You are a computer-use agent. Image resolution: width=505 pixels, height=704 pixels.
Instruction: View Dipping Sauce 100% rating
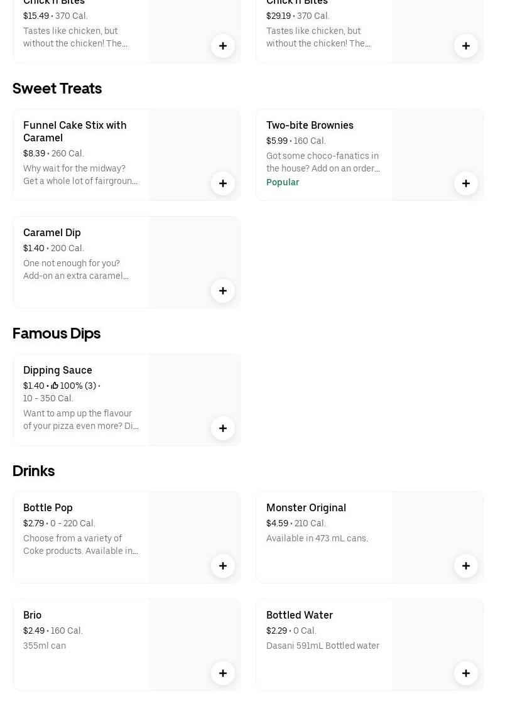(73, 386)
